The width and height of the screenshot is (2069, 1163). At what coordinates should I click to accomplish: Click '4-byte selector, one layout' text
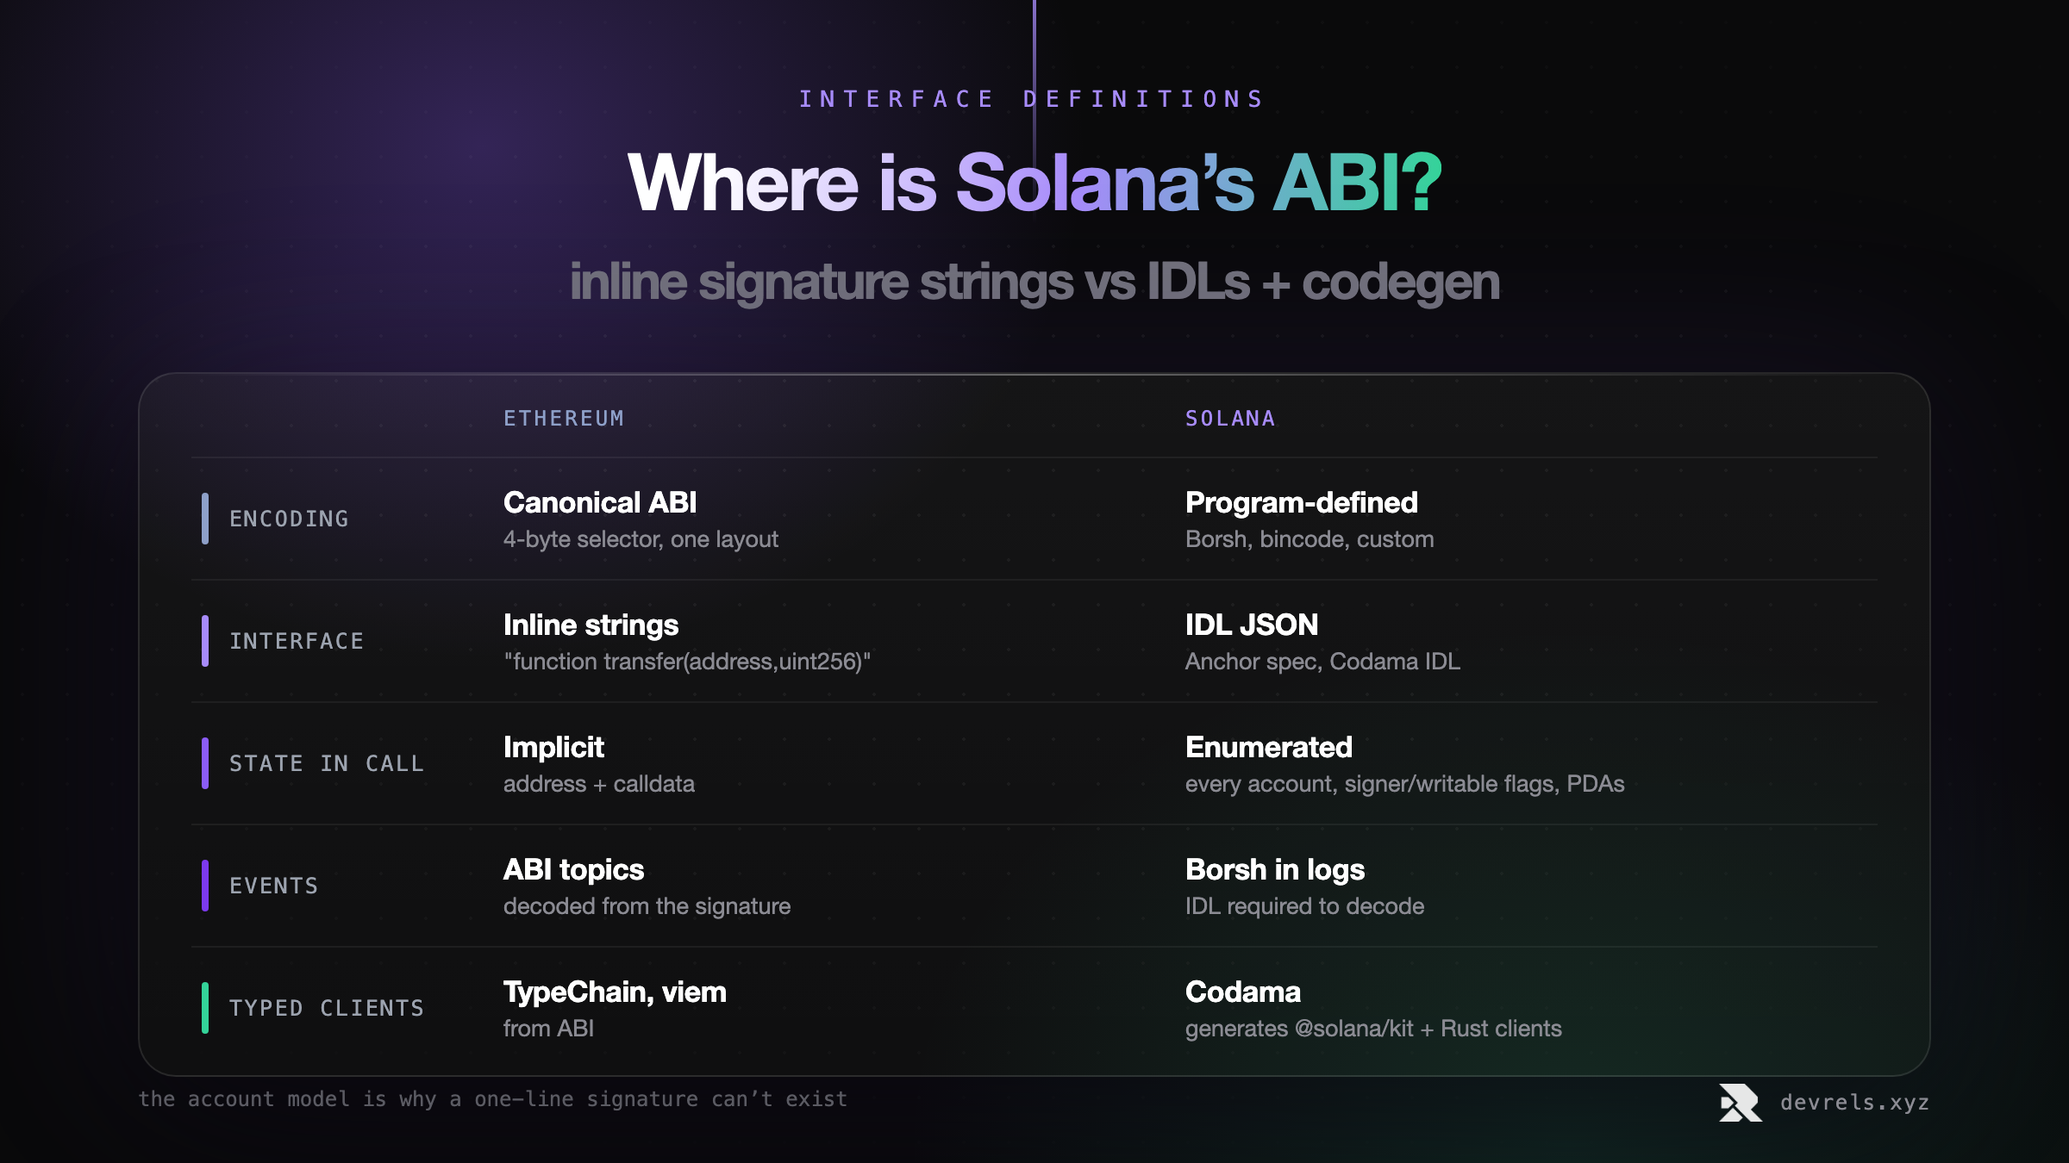pos(641,539)
